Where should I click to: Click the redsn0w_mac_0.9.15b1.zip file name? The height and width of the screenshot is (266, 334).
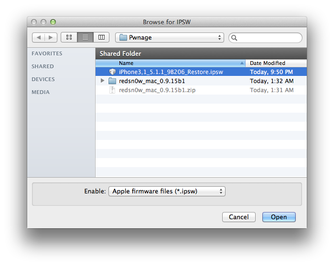click(x=157, y=90)
